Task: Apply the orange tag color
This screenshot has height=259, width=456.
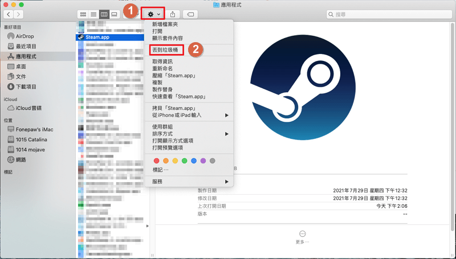Action: point(166,161)
